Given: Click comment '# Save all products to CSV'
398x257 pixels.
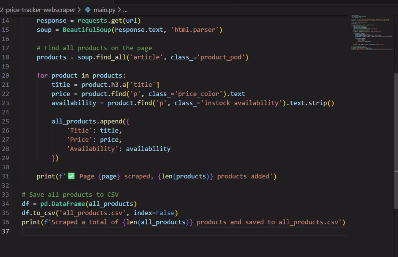Looking at the screenshot, I should (70, 195).
